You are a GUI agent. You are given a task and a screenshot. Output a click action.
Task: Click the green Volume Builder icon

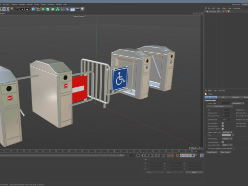(x=58, y=9)
